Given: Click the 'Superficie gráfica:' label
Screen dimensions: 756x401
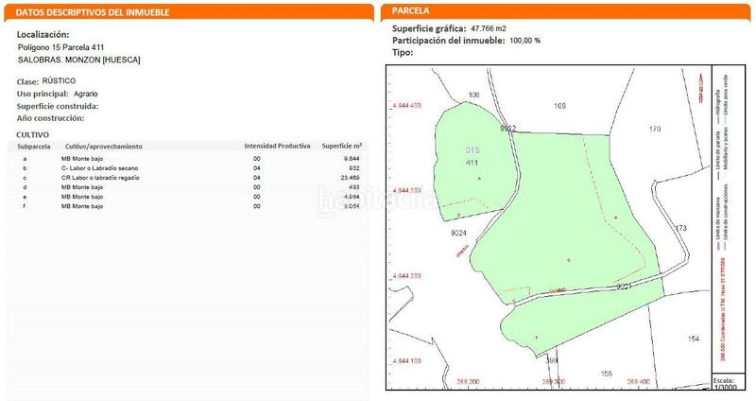Looking at the screenshot, I should coord(429,28).
